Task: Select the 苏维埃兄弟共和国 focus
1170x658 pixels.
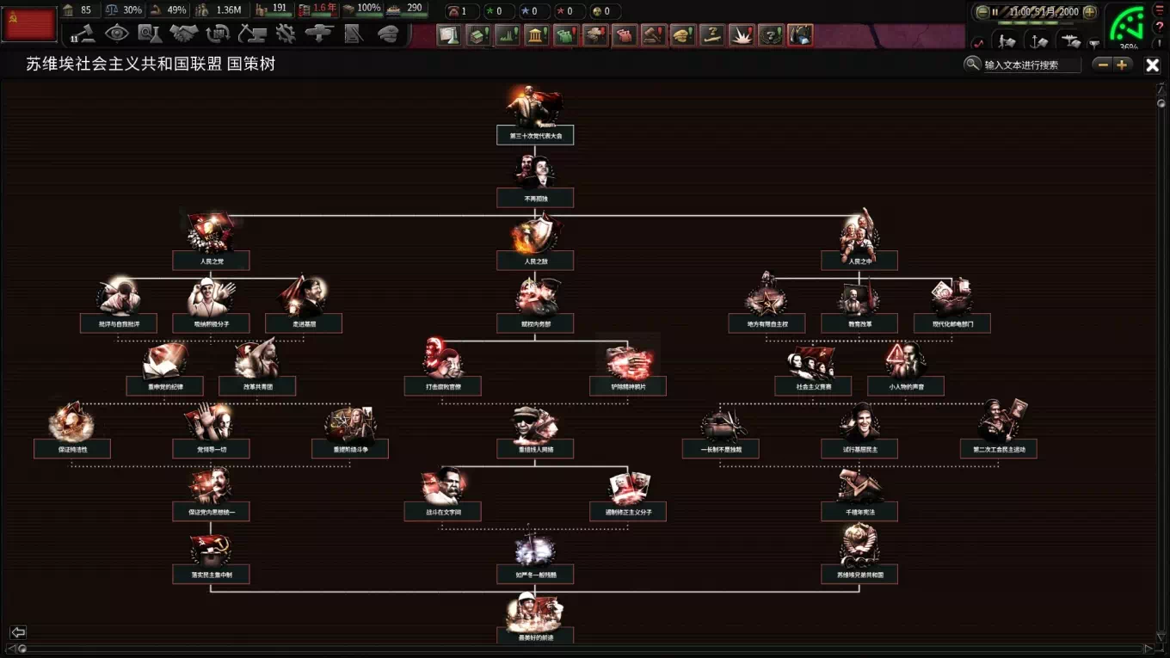Action: [859, 575]
